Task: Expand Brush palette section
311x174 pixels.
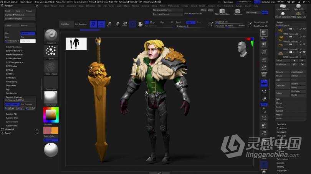Action: [x=8, y=133]
